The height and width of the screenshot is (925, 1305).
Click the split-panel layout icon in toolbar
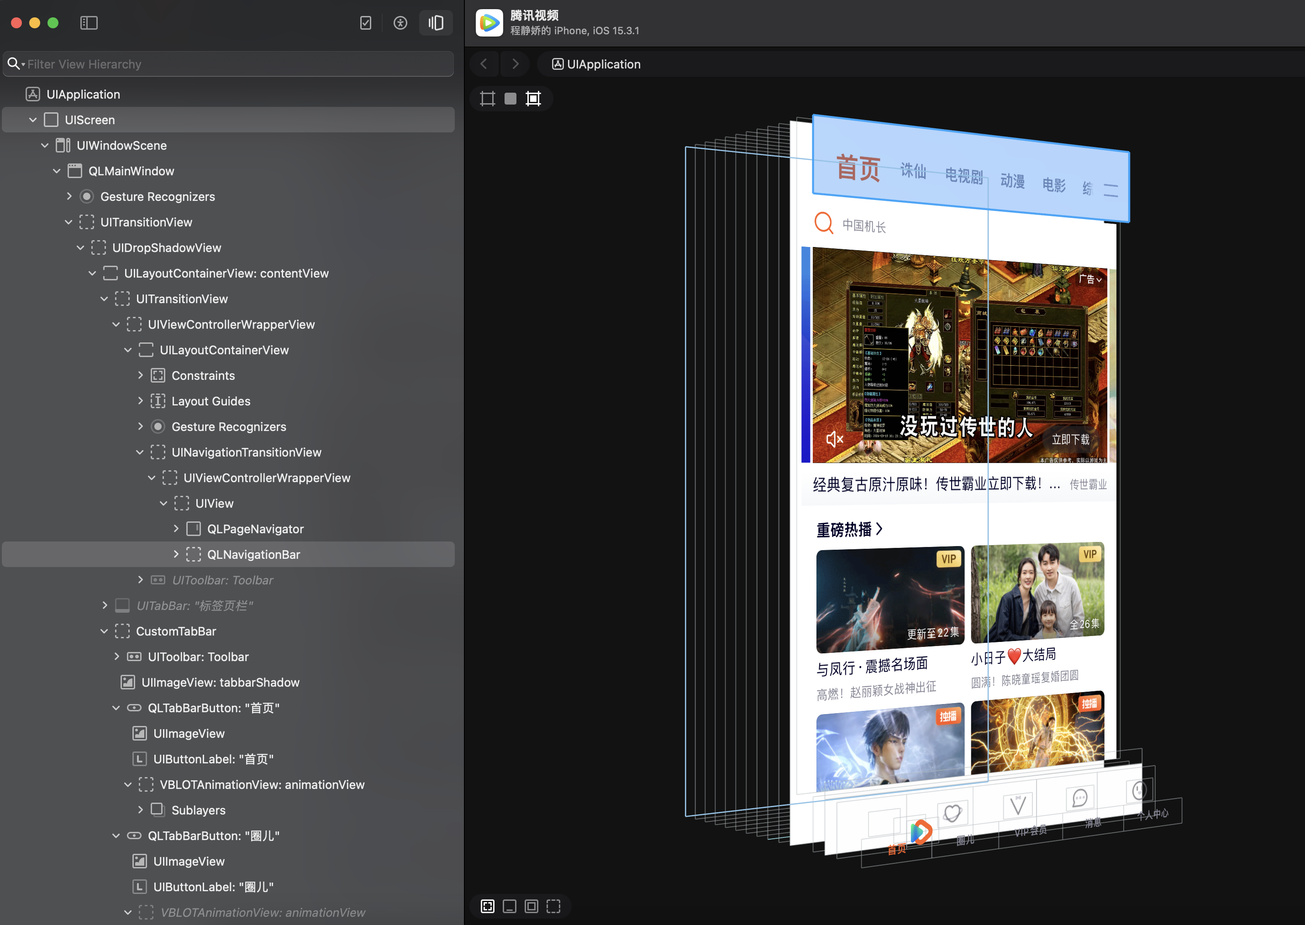pos(436,23)
